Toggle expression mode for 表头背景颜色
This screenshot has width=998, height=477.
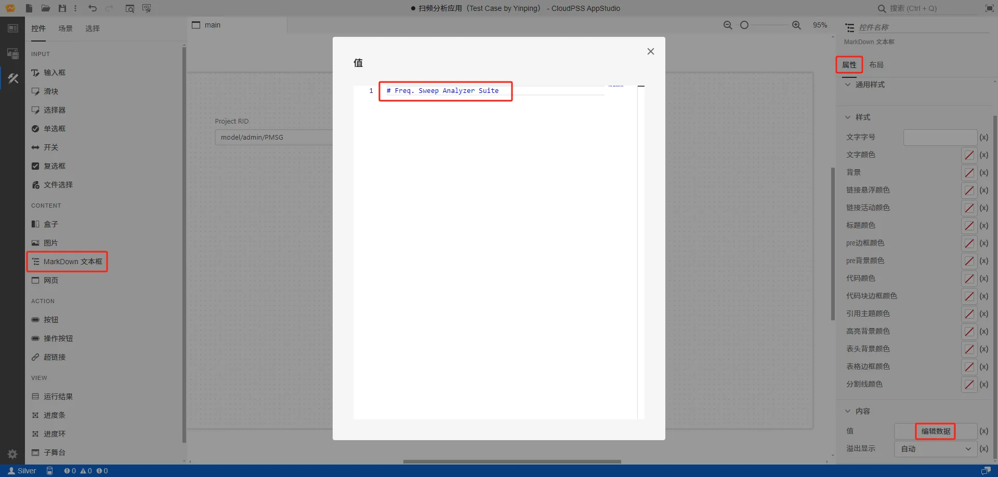tap(984, 349)
